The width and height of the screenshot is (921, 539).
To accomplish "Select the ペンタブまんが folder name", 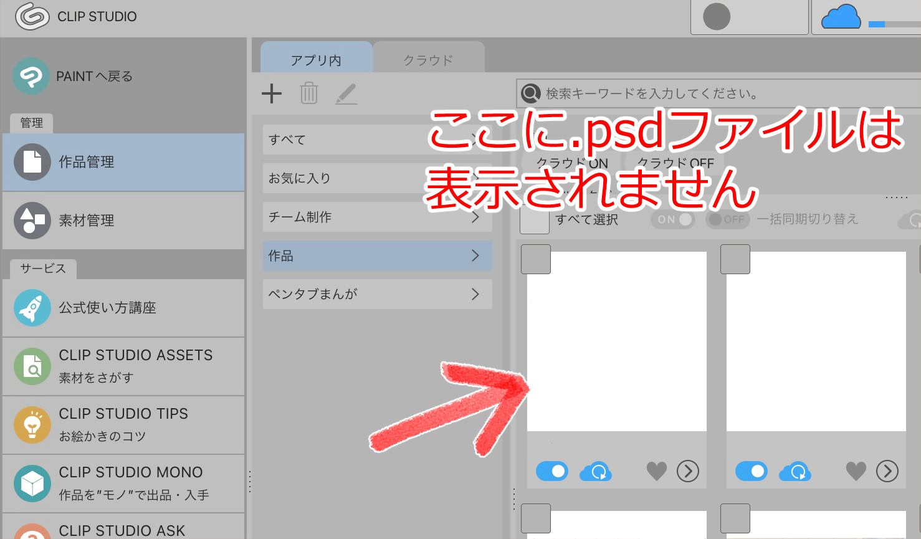I will (x=313, y=294).
